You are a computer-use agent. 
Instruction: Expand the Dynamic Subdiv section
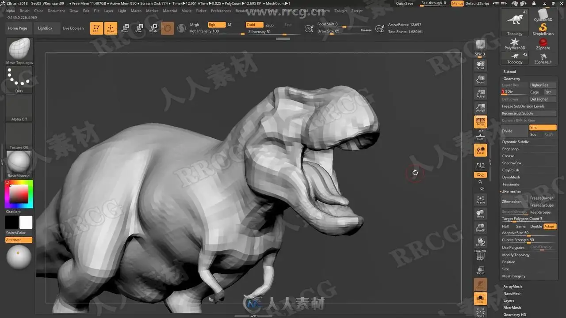pos(515,142)
